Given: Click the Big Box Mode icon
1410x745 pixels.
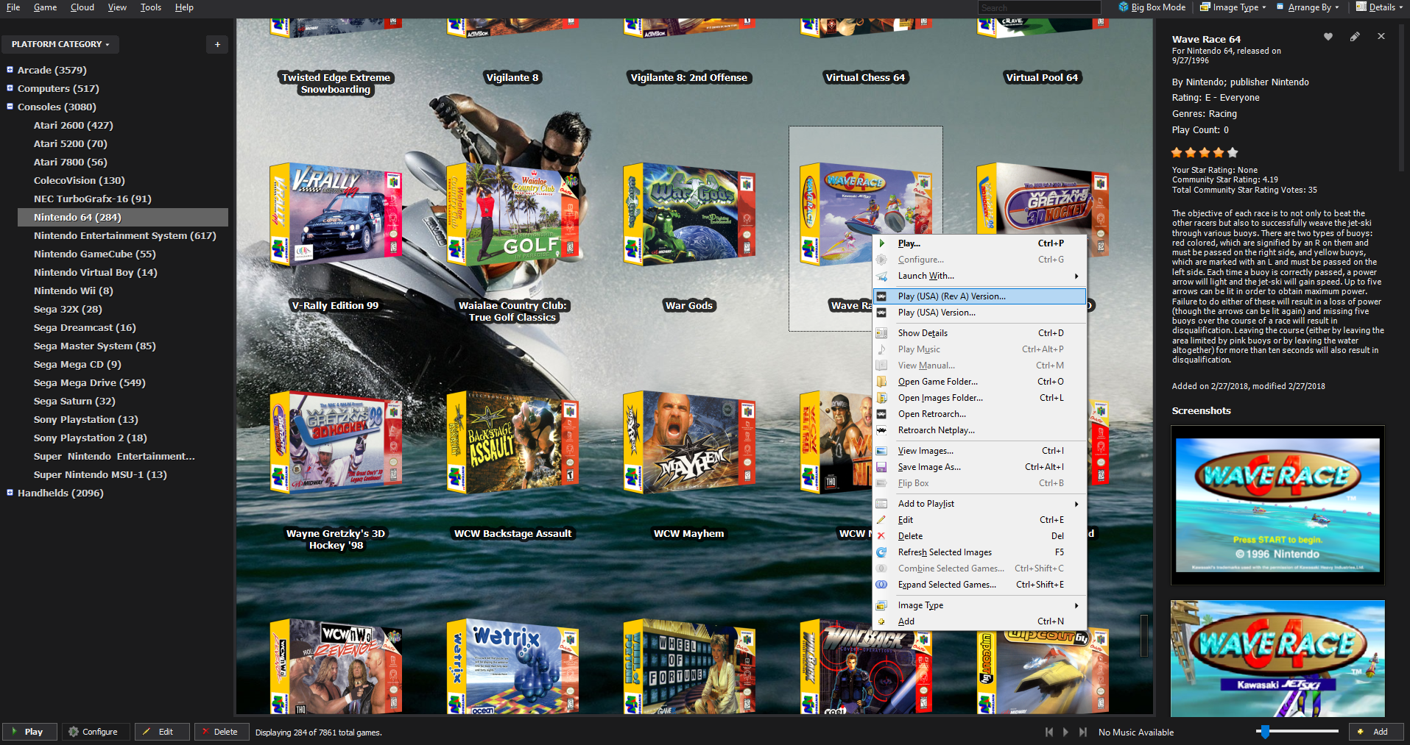Looking at the screenshot, I should pyautogui.click(x=1124, y=7).
